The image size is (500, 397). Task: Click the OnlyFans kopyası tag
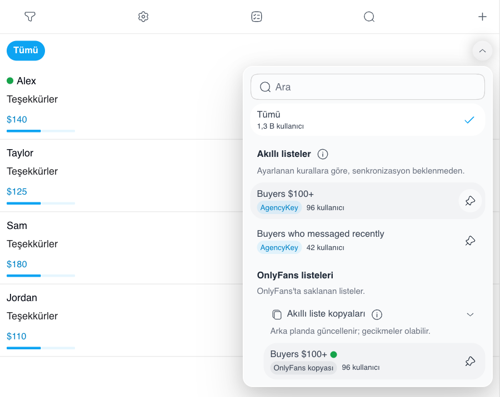point(303,368)
